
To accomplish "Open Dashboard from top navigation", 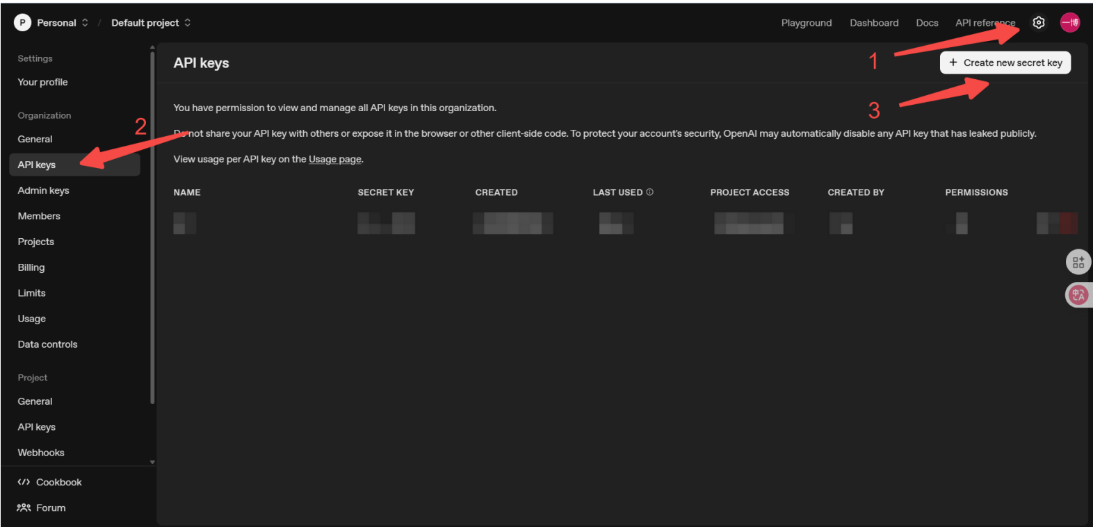I will pos(874,23).
